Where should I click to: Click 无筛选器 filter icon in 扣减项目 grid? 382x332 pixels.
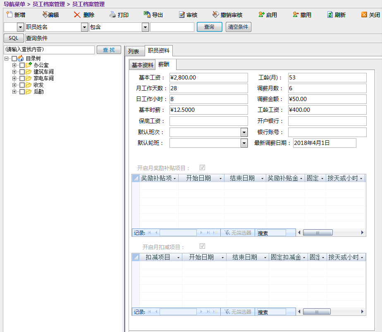(227, 312)
